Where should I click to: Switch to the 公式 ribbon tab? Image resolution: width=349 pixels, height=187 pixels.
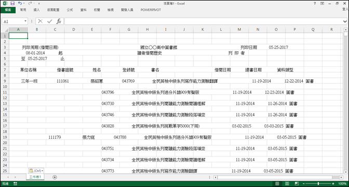click(x=70, y=10)
